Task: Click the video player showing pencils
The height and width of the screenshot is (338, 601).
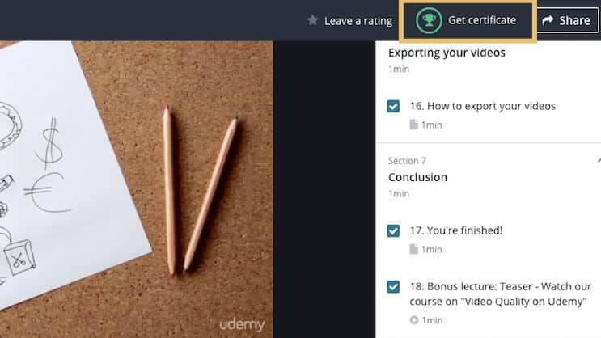Action: [137, 189]
